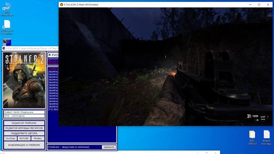274x154 pixels.
Task: Click the [F1] hotkey row in trainer list
Action: pos(53,110)
